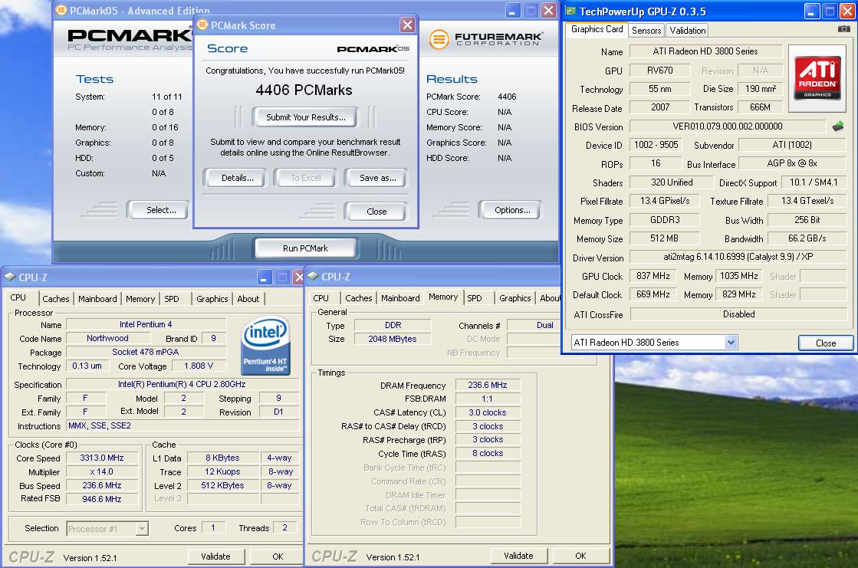Open the Validation tab in GPU-Z
The width and height of the screenshot is (858, 568).
pos(687,30)
